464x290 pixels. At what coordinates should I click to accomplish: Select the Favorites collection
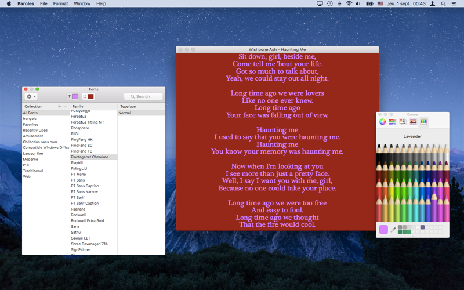point(46,124)
